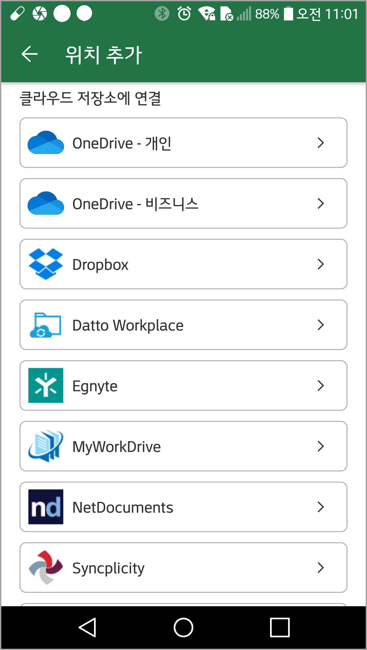Image resolution: width=367 pixels, height=650 pixels.
Task: Select MyWorkDrive label
Action: click(x=117, y=447)
